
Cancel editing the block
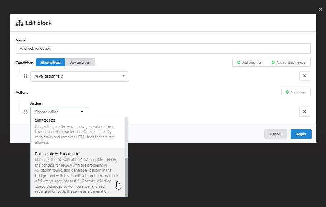(275, 134)
